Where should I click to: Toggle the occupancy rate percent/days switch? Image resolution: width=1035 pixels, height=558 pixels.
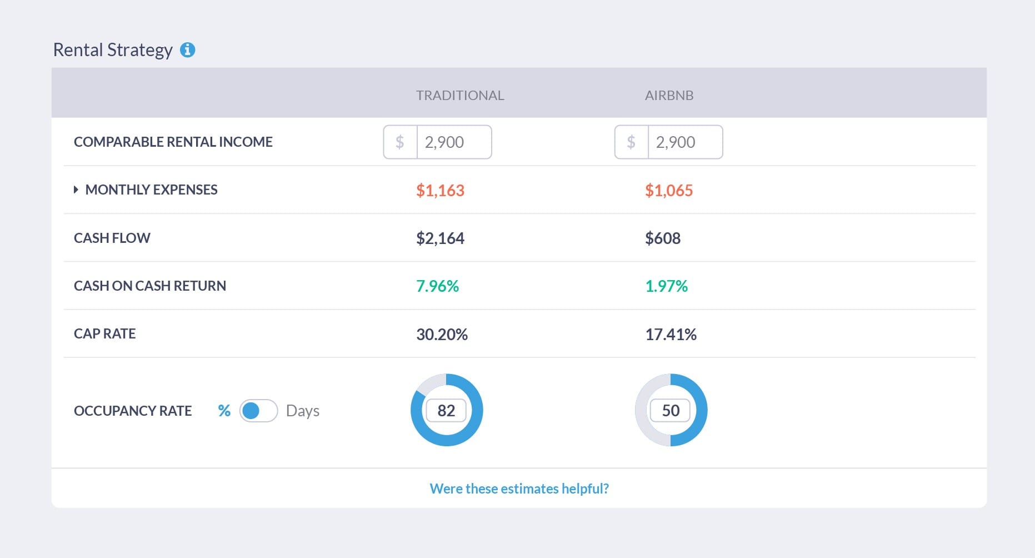click(x=258, y=411)
